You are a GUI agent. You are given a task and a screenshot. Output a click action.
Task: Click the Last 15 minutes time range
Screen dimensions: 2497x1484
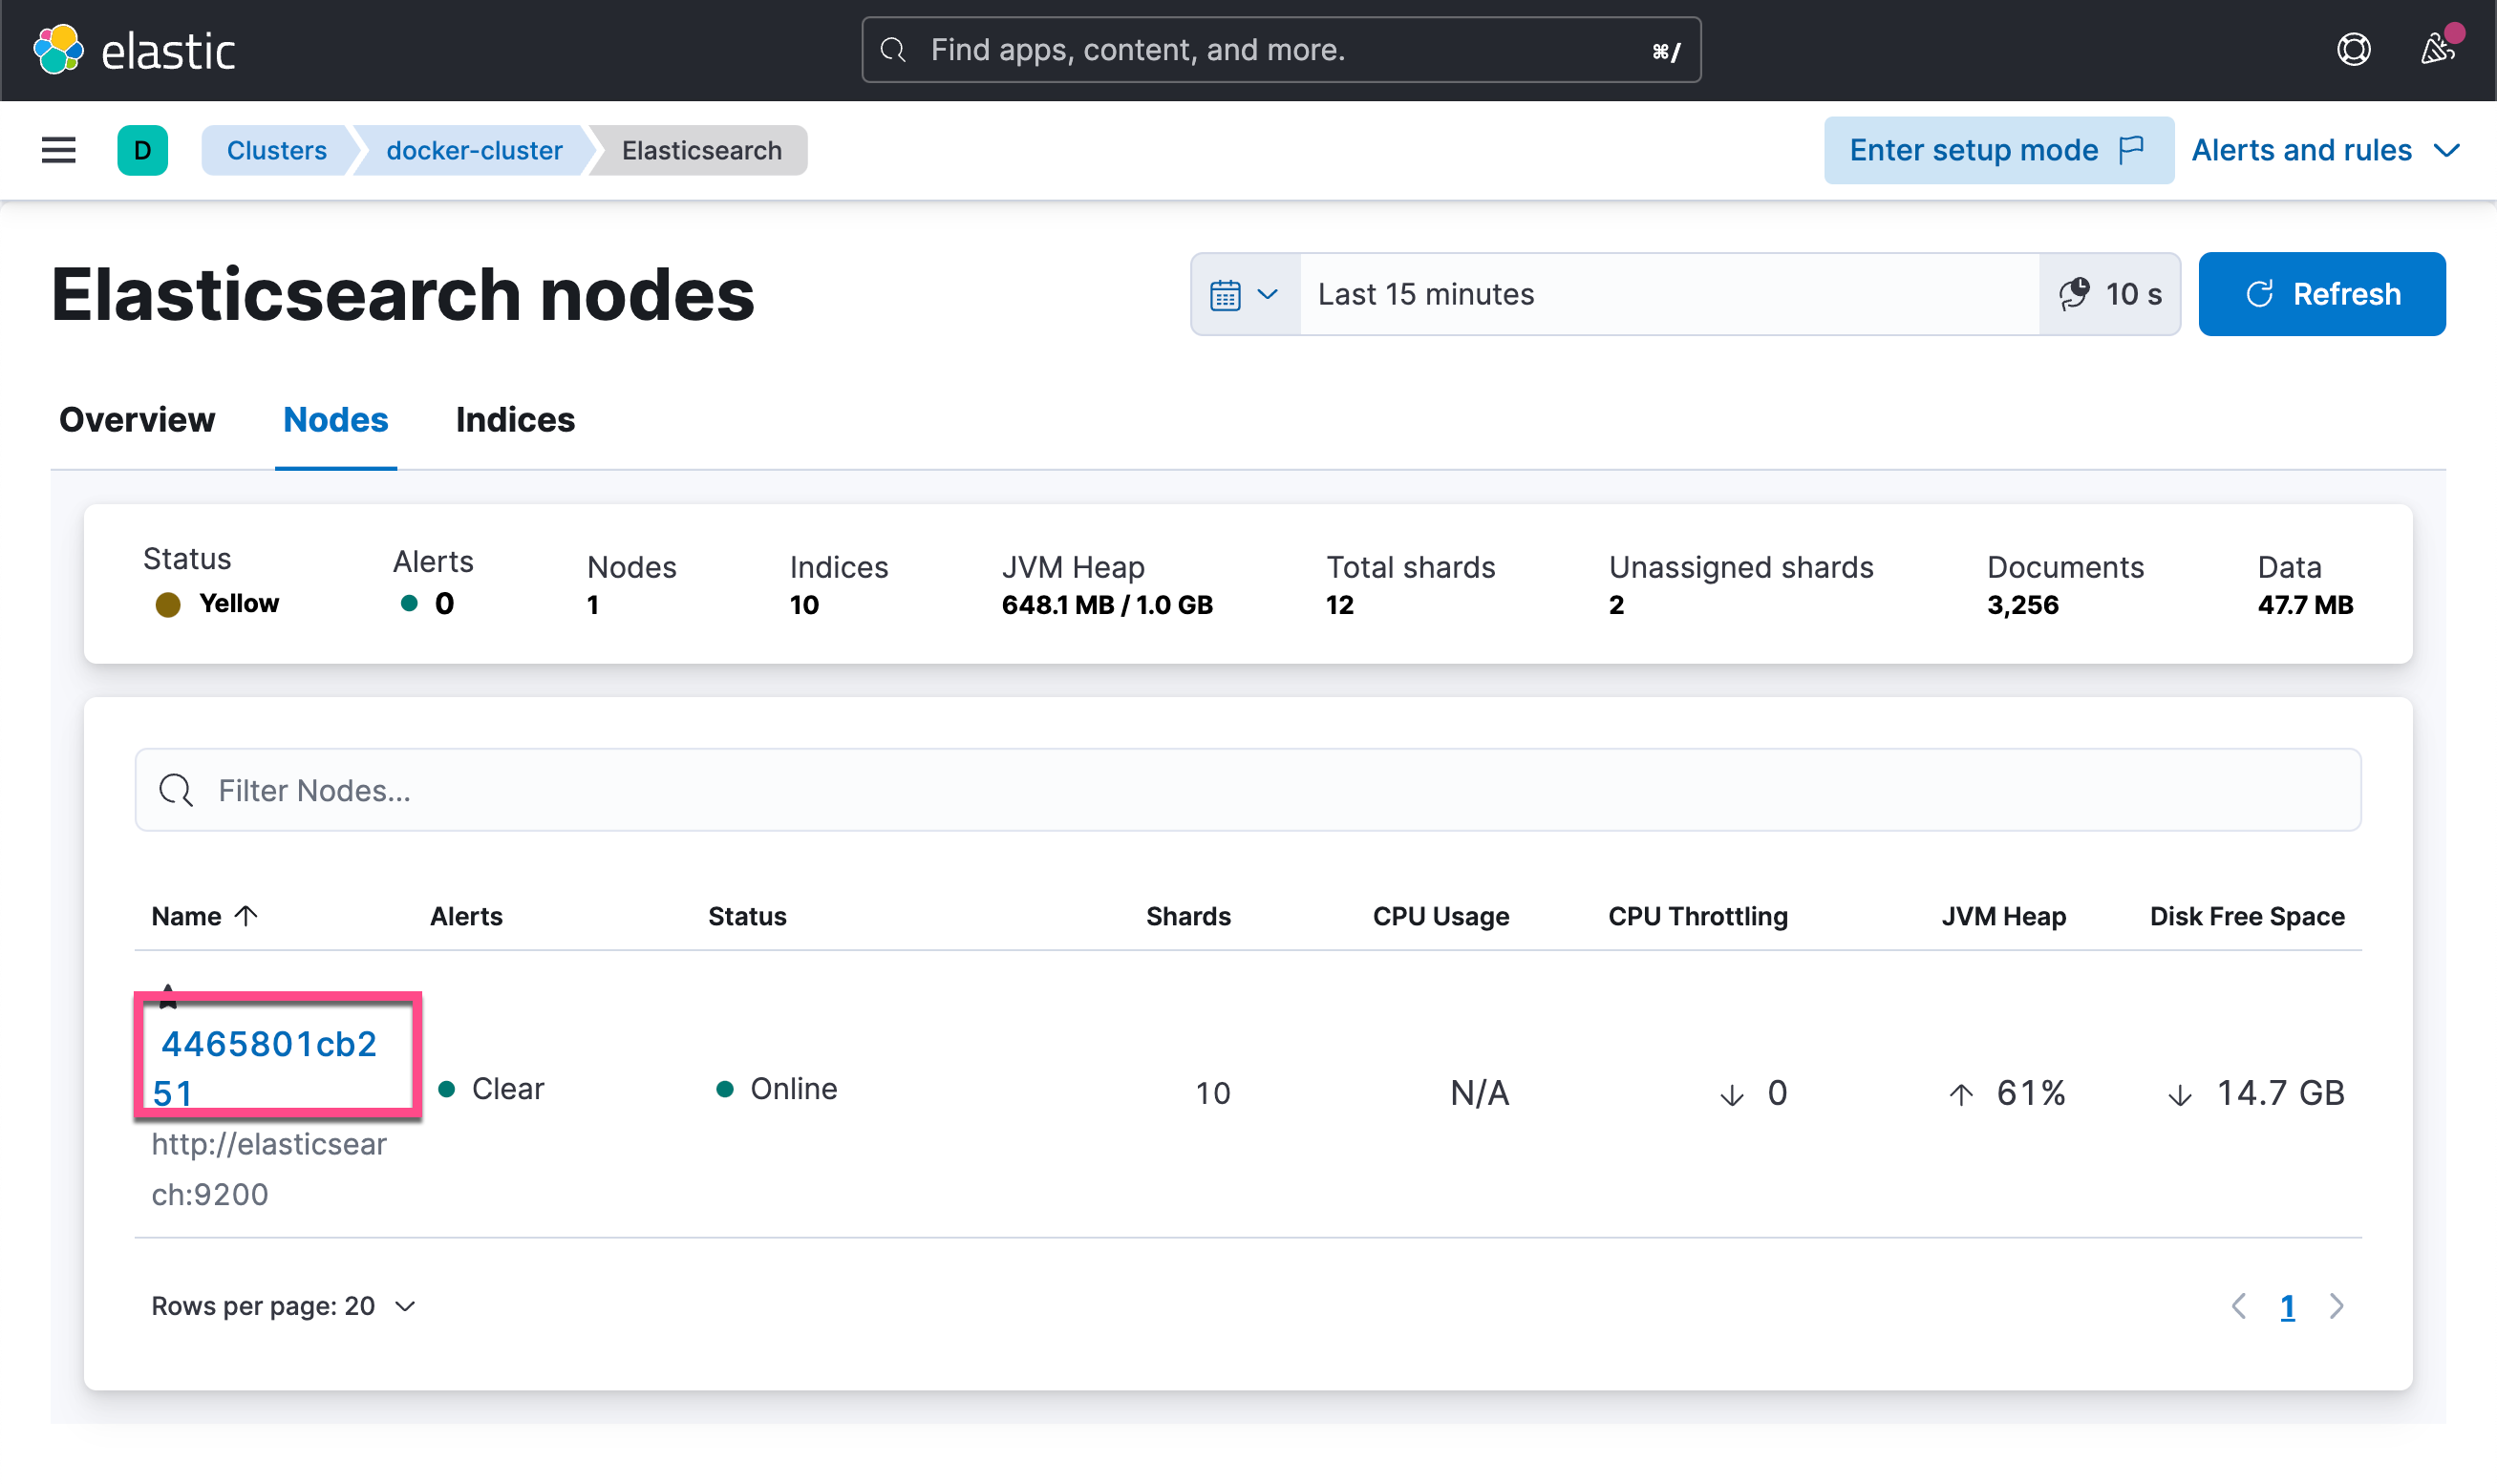[x=1668, y=294]
